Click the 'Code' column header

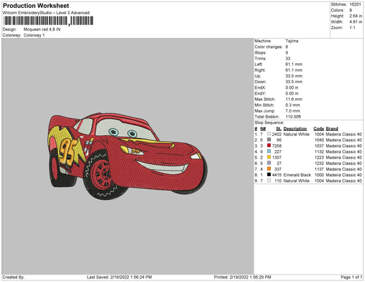pos(319,129)
